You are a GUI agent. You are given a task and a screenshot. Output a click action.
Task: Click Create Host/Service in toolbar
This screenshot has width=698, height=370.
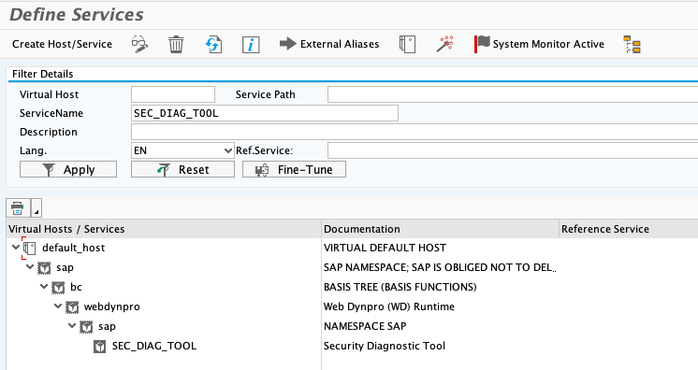pyautogui.click(x=62, y=44)
